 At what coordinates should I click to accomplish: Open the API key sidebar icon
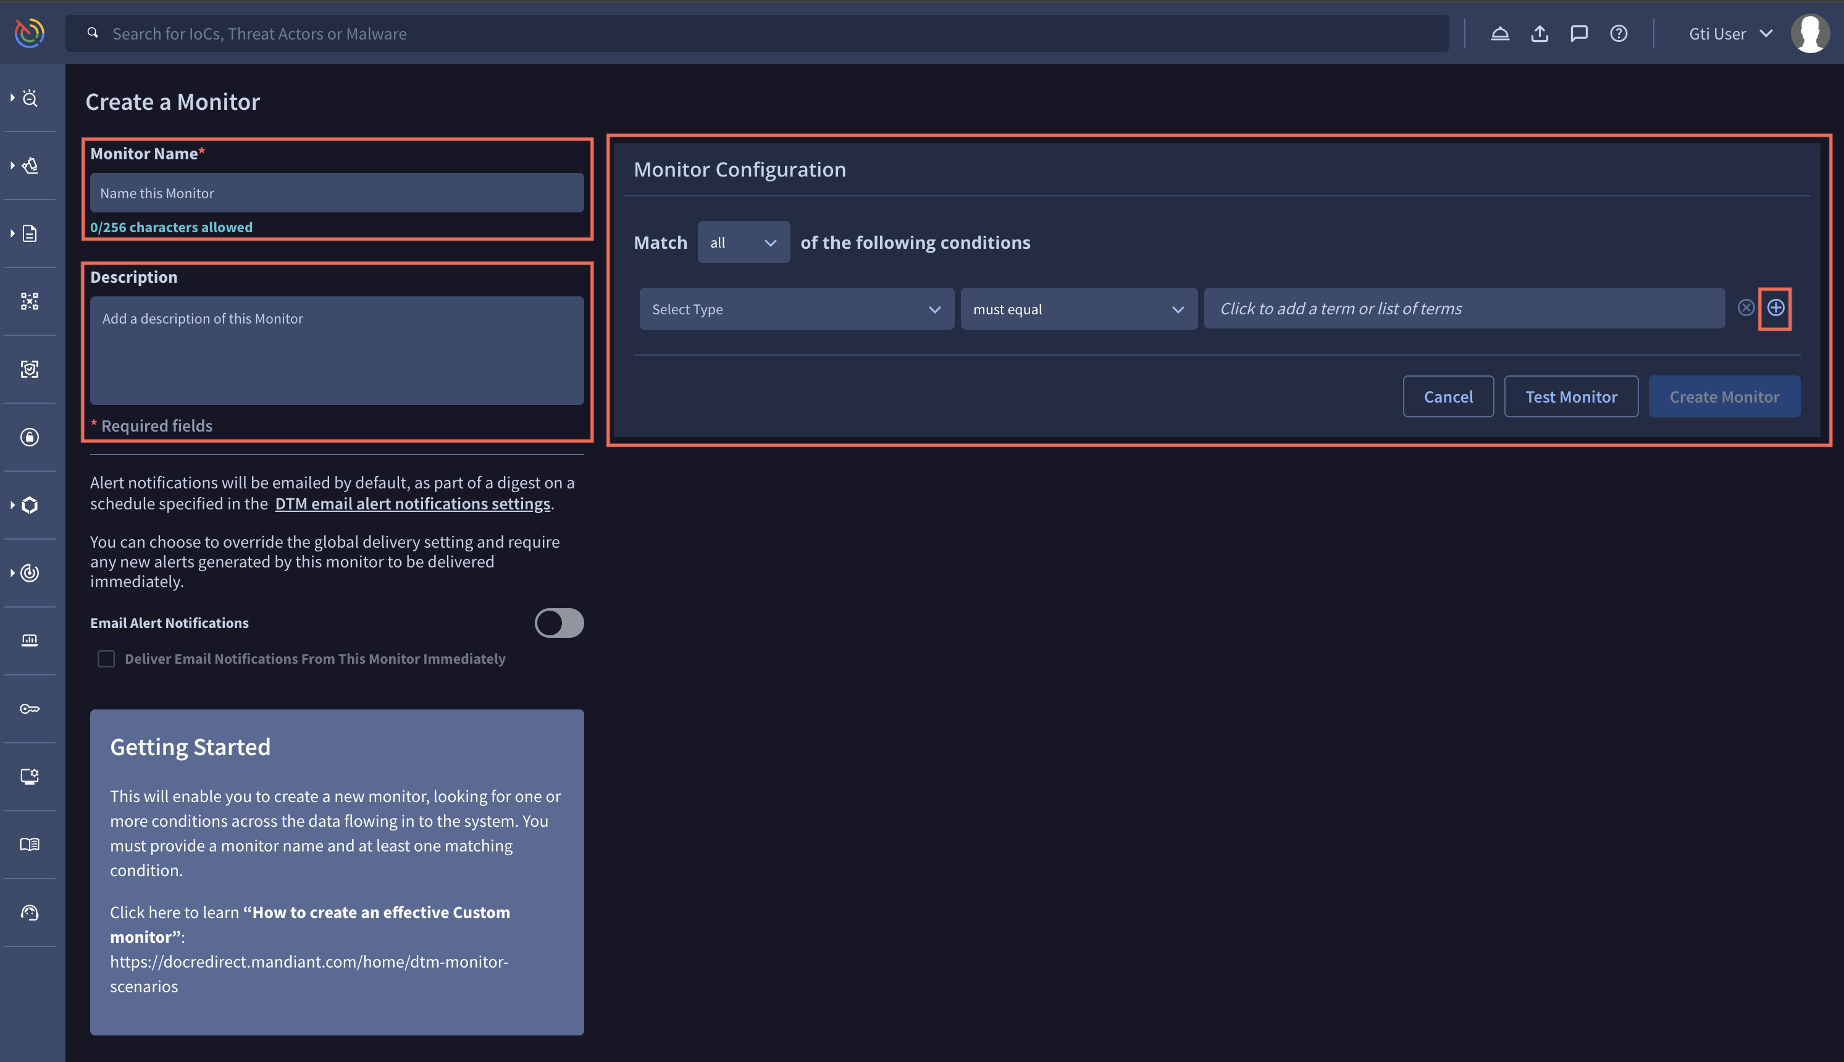click(x=30, y=708)
